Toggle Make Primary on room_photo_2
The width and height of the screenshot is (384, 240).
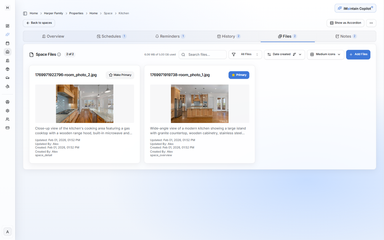120,75
